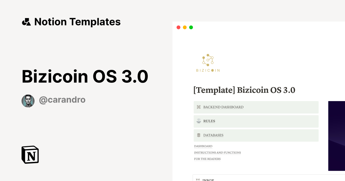
Task: Open INSTRUCTIONS AND FUNCTIONS
Action: (217, 153)
